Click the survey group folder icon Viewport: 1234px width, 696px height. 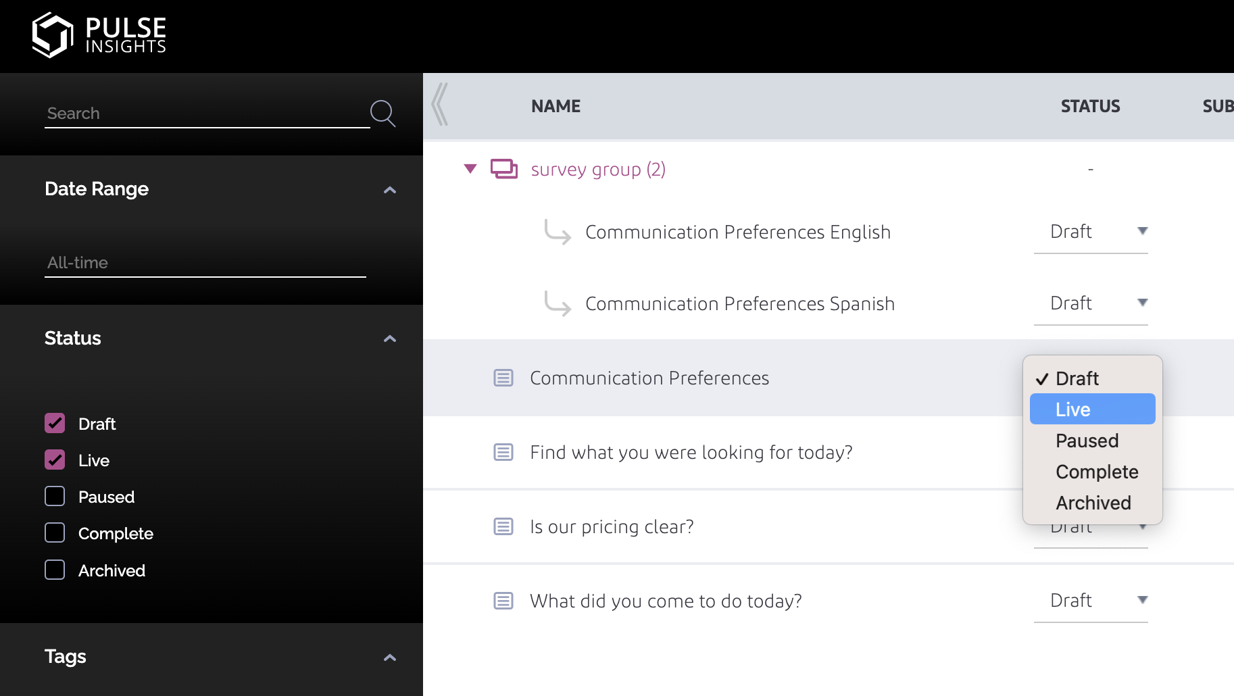(x=503, y=169)
